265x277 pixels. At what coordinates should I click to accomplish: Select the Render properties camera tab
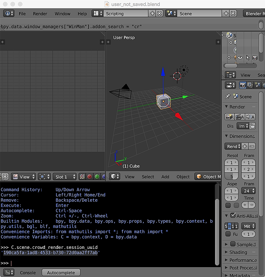243,85
